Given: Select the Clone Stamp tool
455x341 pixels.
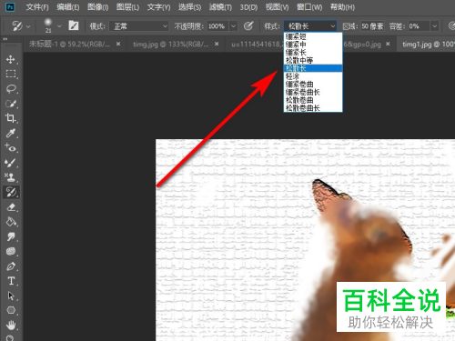Looking at the screenshot, I should click(11, 177).
